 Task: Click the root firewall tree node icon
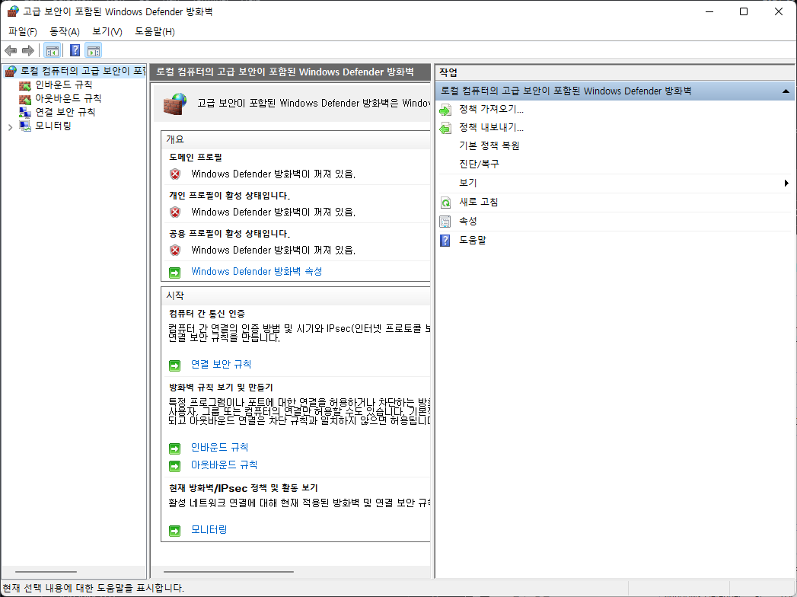[x=11, y=71]
